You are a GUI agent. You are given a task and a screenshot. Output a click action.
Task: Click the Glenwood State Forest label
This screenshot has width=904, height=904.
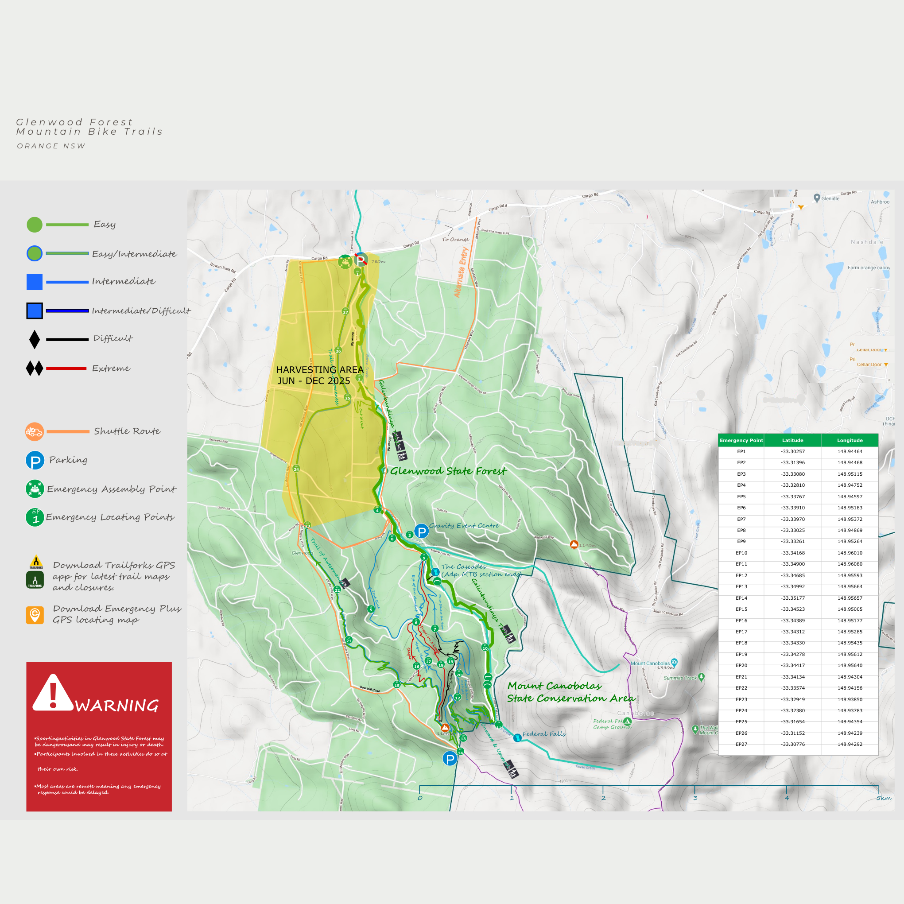click(x=448, y=471)
